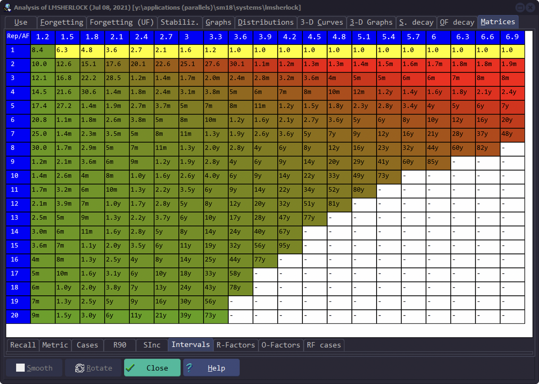Switch to the Recall matrix tab
This screenshot has height=384, width=539.
click(x=23, y=345)
